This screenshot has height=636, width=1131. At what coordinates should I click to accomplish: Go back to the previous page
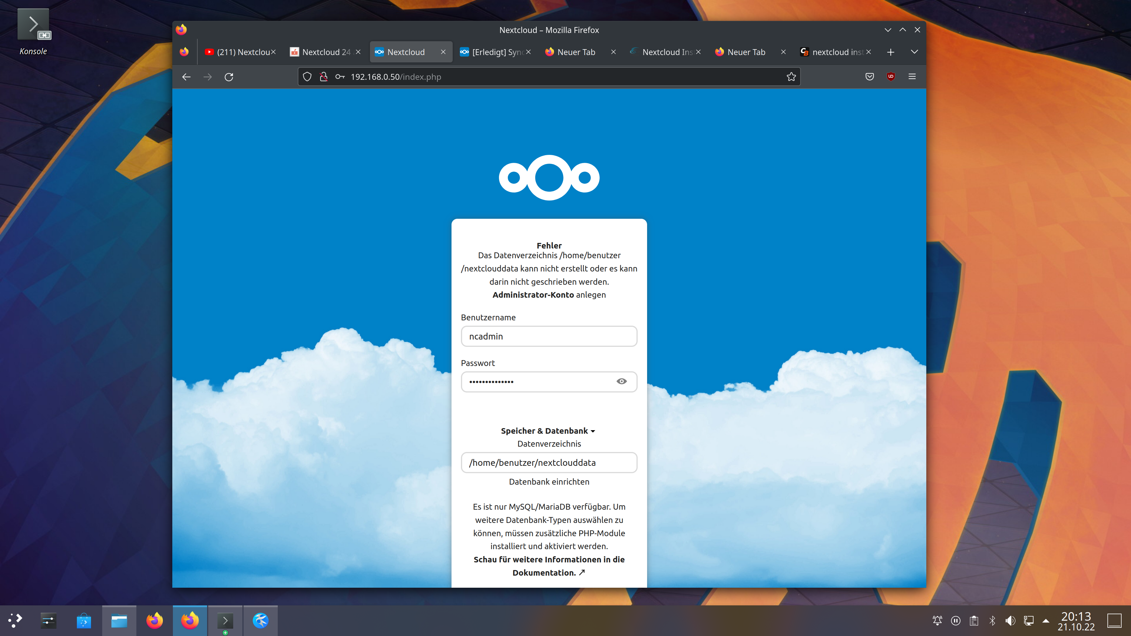coord(186,77)
